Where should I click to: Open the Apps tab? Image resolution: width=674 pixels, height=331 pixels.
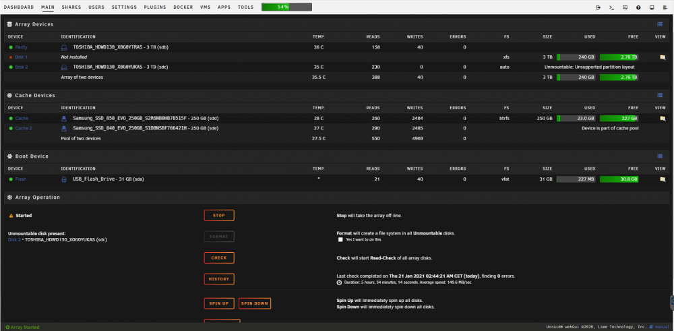[224, 7]
